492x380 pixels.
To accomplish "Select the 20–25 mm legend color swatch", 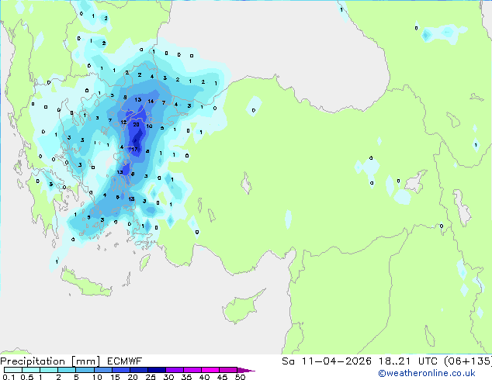I will pyautogui.click(x=138, y=370).
